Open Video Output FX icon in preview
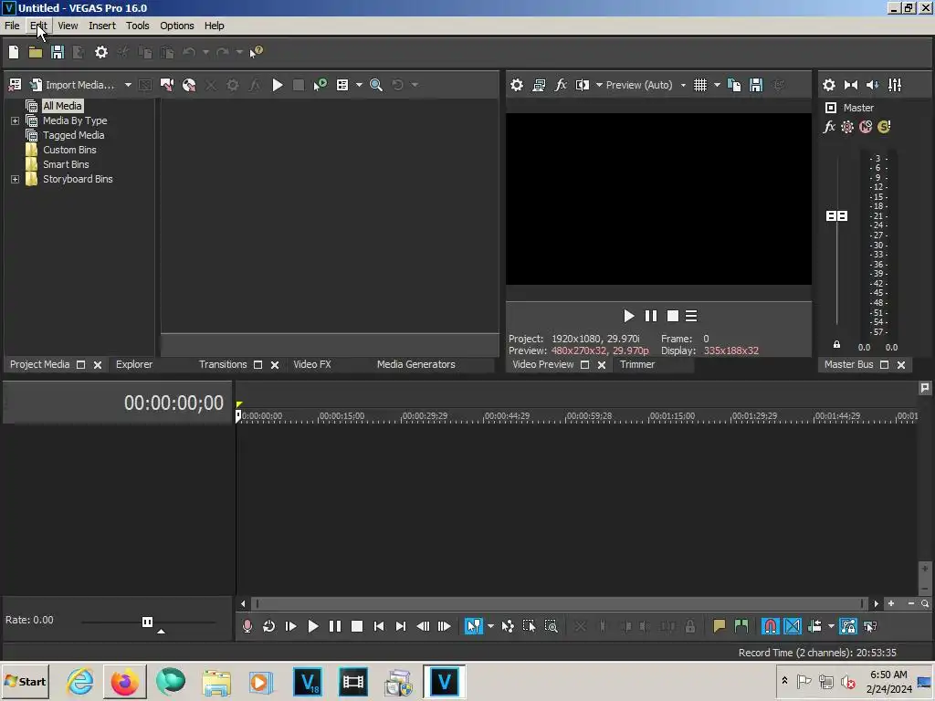The width and height of the screenshot is (935, 701). point(561,85)
